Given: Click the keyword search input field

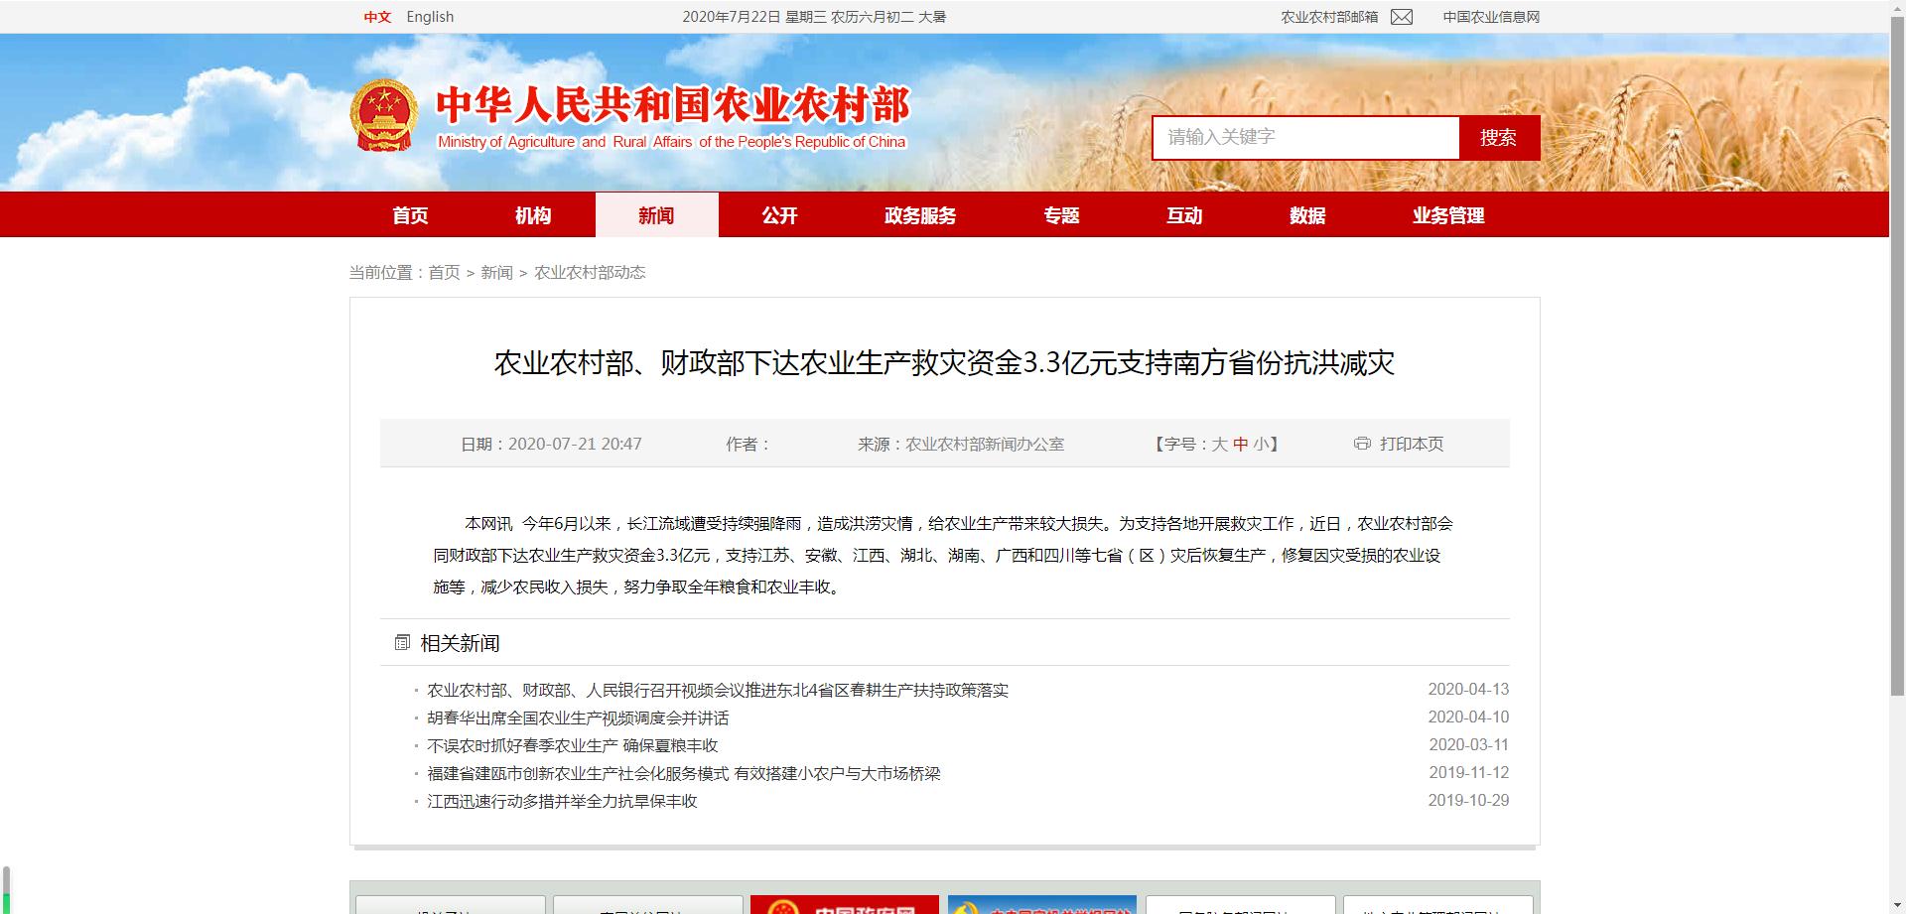Looking at the screenshot, I should coord(1304,137).
